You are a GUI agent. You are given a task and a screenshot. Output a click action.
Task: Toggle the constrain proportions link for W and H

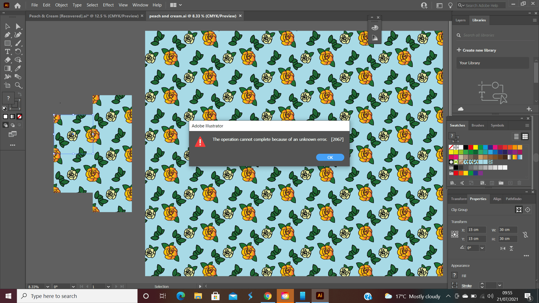[526, 235]
